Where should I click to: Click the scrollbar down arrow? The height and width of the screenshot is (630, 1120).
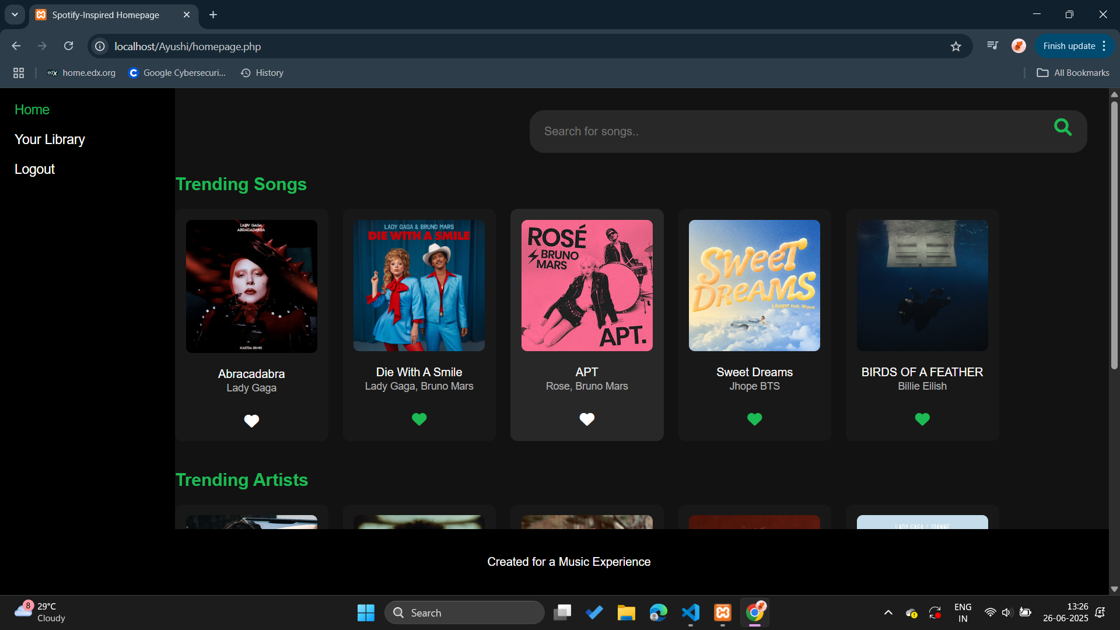(1114, 589)
